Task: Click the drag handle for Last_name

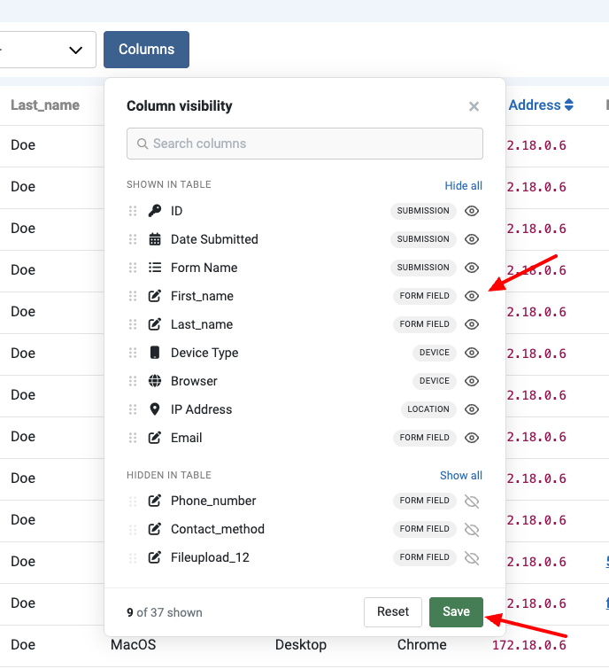Action: pos(133,324)
